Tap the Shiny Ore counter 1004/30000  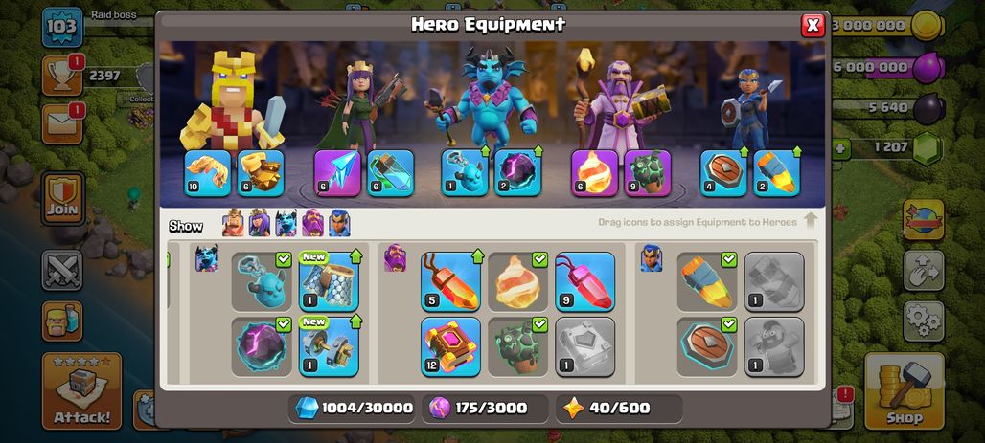coord(353,408)
